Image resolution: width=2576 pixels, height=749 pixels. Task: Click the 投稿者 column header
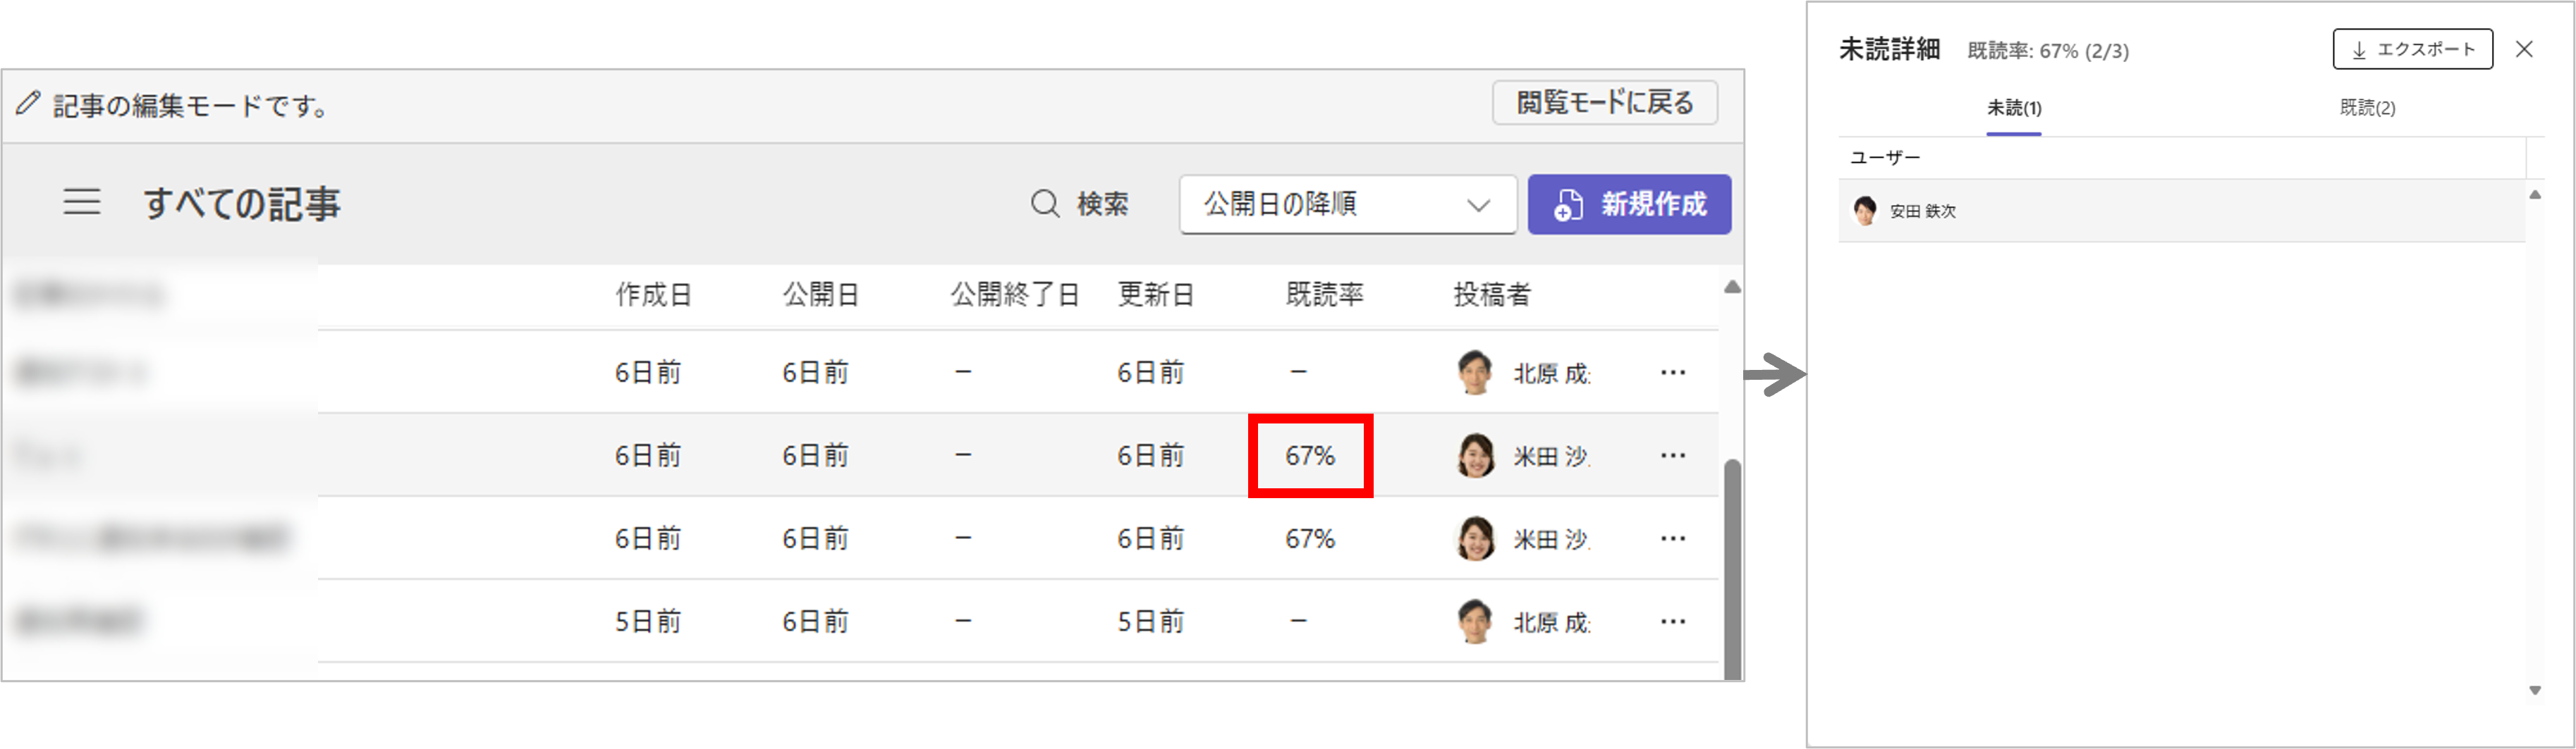[x=1491, y=295]
